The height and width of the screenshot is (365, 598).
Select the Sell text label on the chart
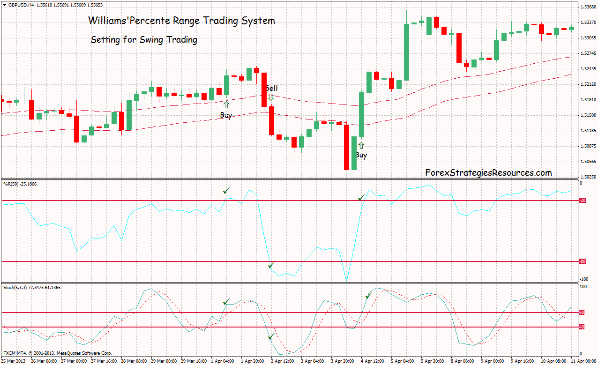(x=271, y=88)
